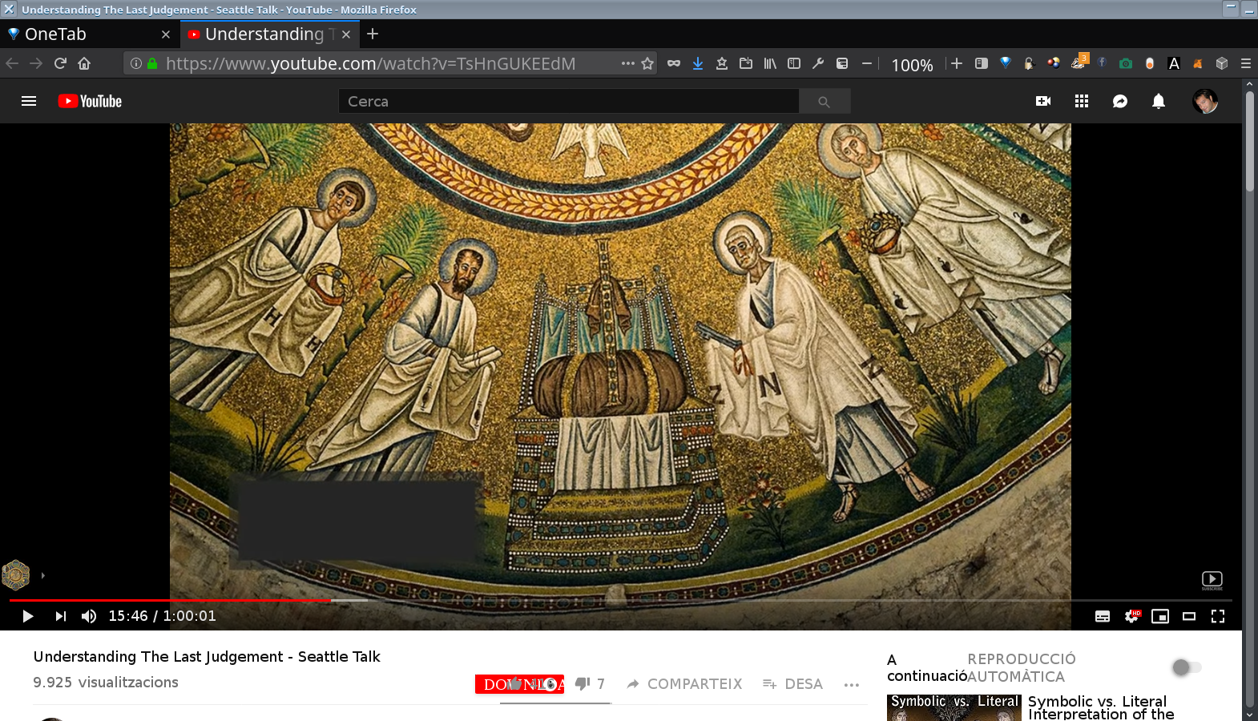Close the OneTab tab

[x=166, y=34]
